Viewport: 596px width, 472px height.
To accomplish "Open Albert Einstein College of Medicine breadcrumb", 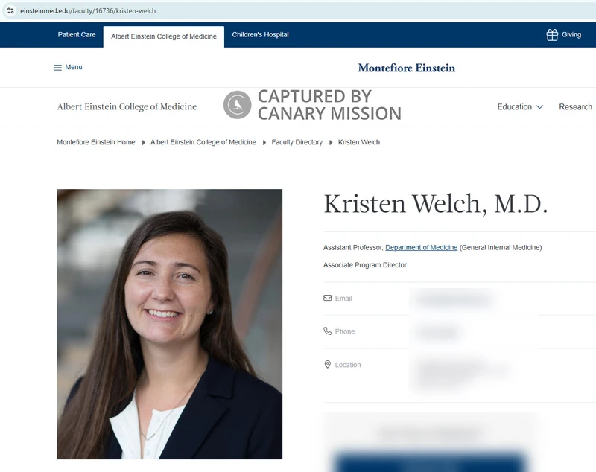I will point(203,142).
